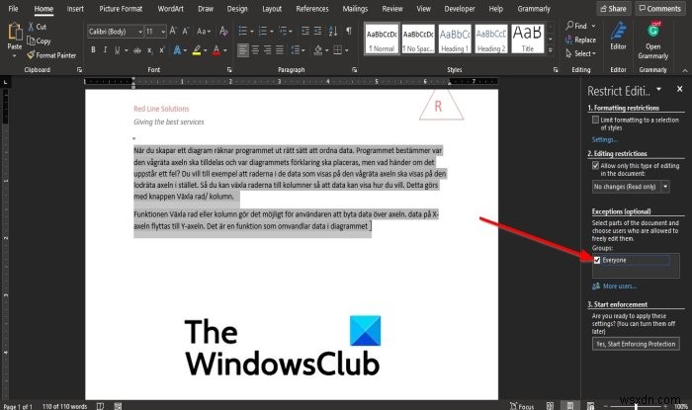Uncheck the Everyone group checkbox
This screenshot has height=410, width=692.
pos(597,260)
